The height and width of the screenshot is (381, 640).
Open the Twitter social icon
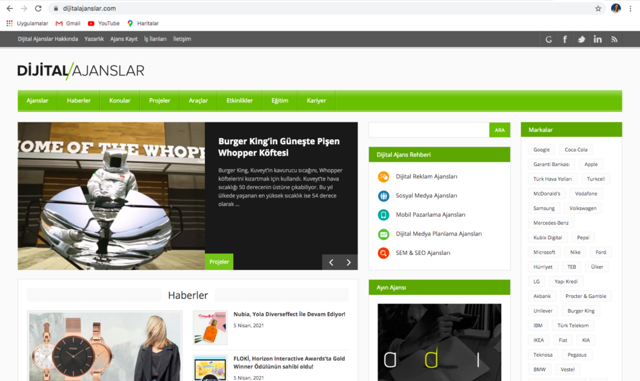pyautogui.click(x=581, y=39)
